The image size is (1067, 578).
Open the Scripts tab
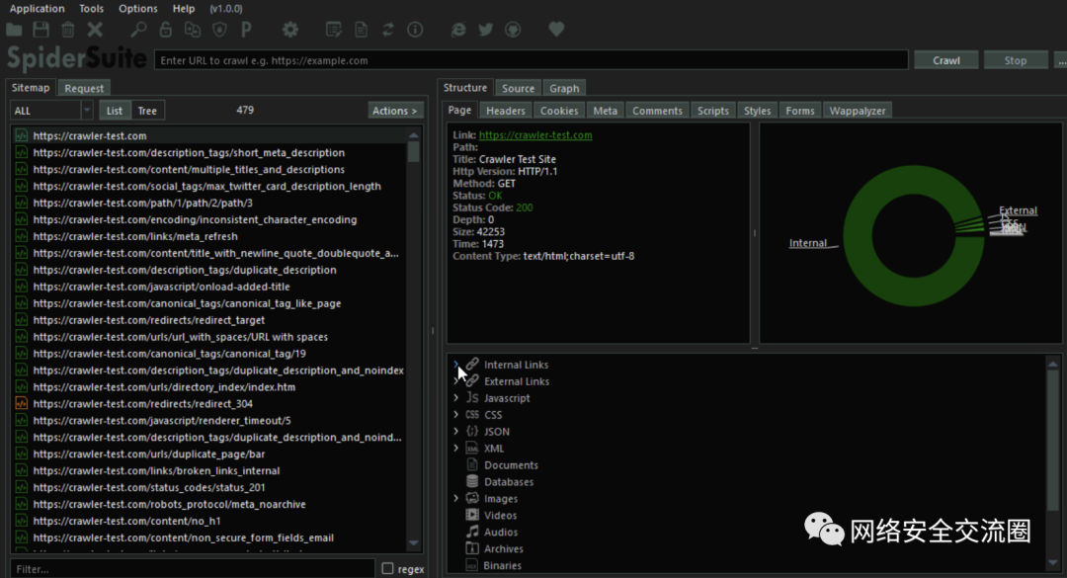pos(713,111)
